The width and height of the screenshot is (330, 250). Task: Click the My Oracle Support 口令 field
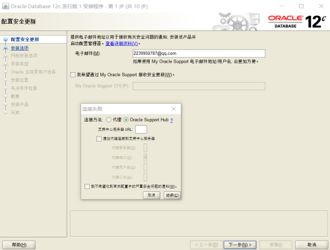199,86
